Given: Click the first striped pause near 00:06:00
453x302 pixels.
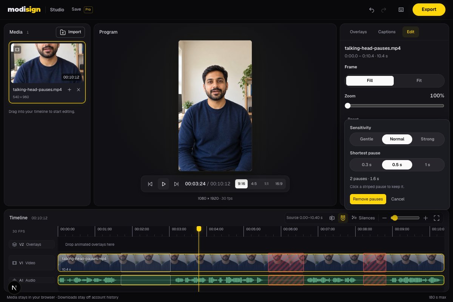Looking at the screenshot, I should pyautogui.click(x=286, y=262).
